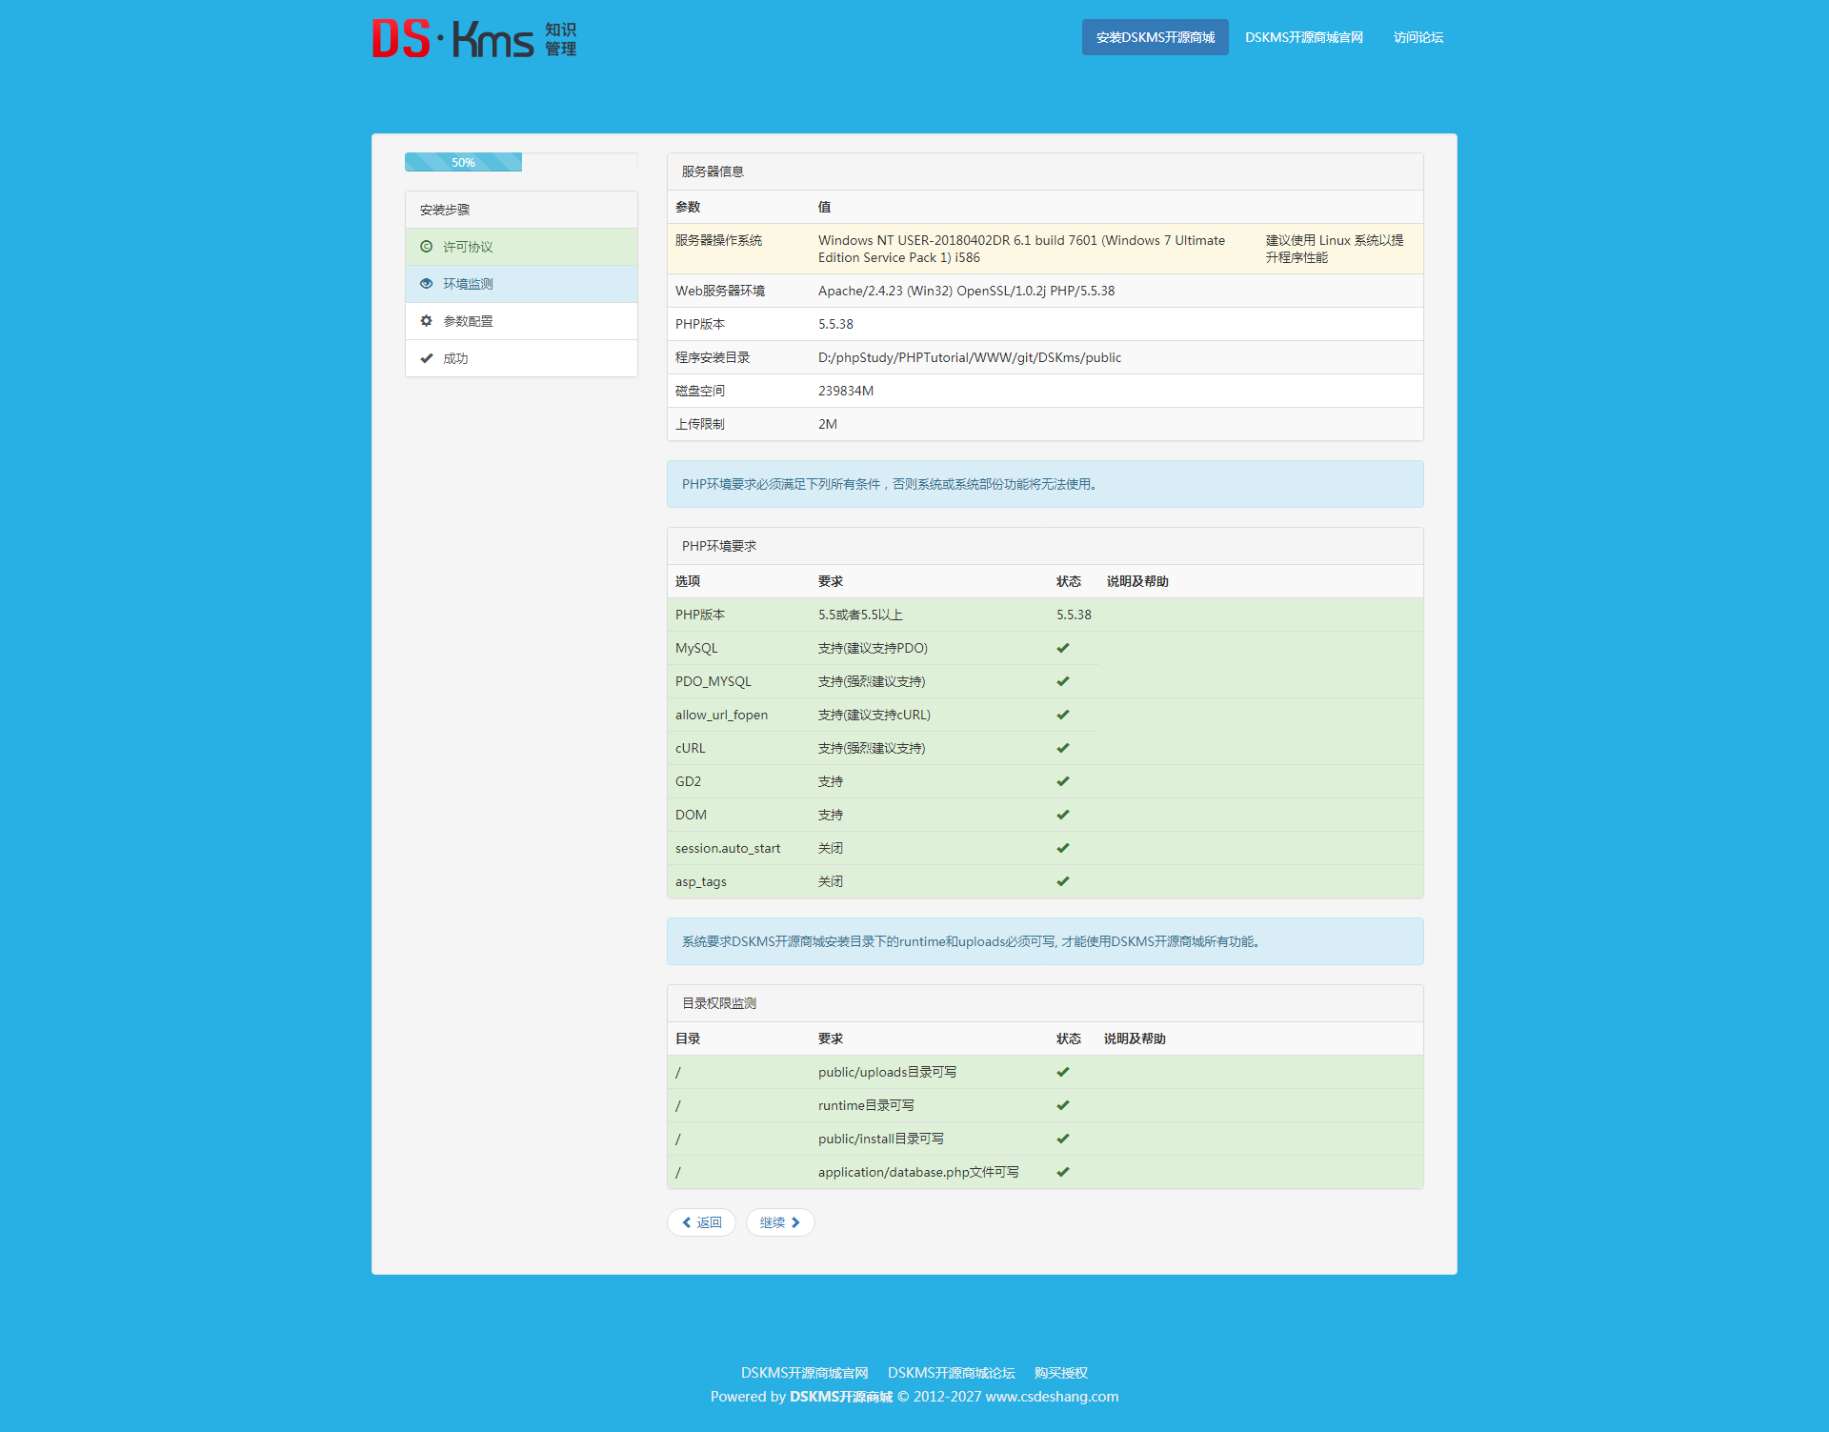
Task: Click PHP版本 status value 5.5.38 in requirements
Action: click(x=1074, y=615)
